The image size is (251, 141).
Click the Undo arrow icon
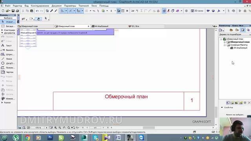click(x=37, y=11)
